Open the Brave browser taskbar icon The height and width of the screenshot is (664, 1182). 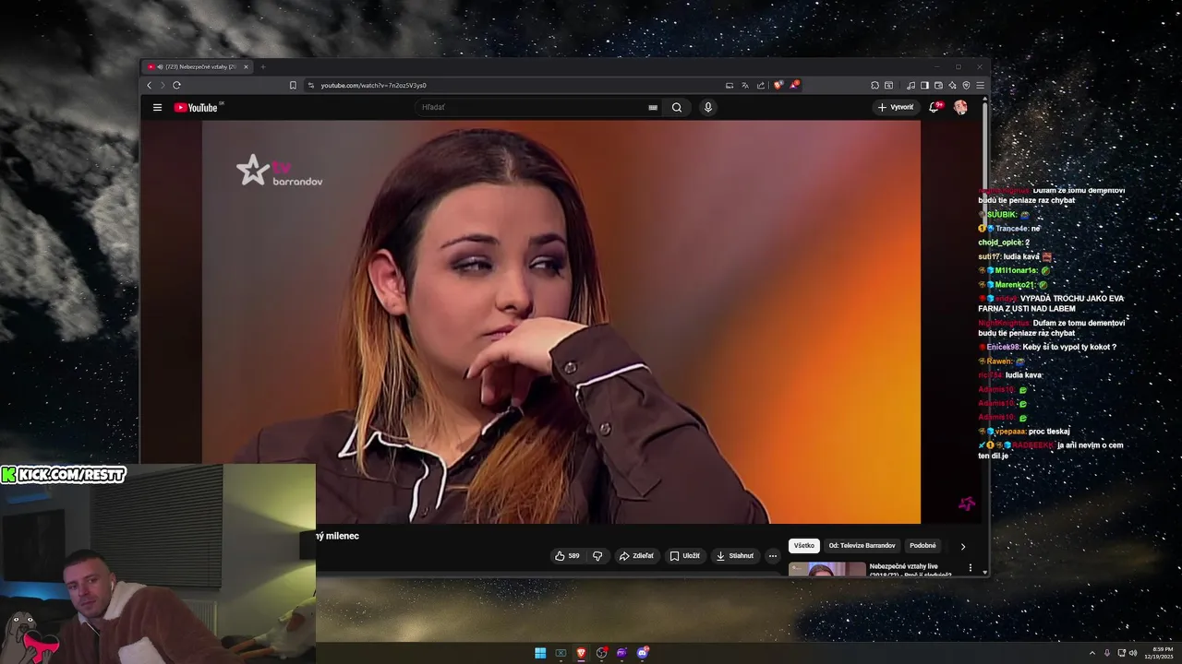pos(581,653)
